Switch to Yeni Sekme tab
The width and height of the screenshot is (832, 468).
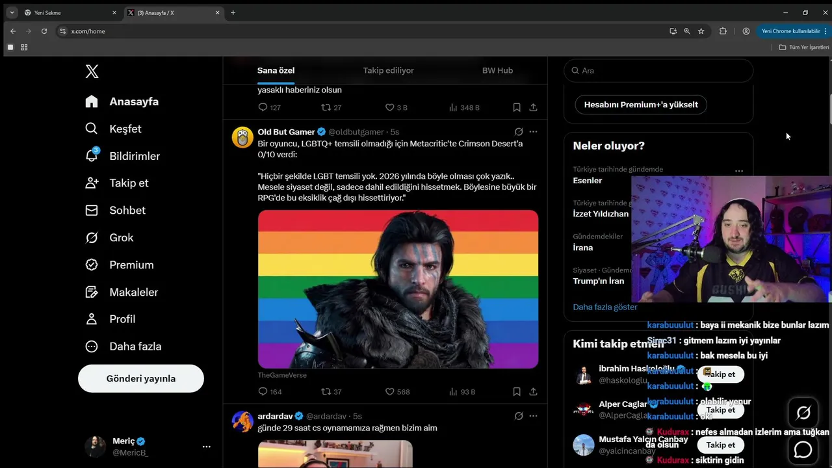[x=70, y=12]
